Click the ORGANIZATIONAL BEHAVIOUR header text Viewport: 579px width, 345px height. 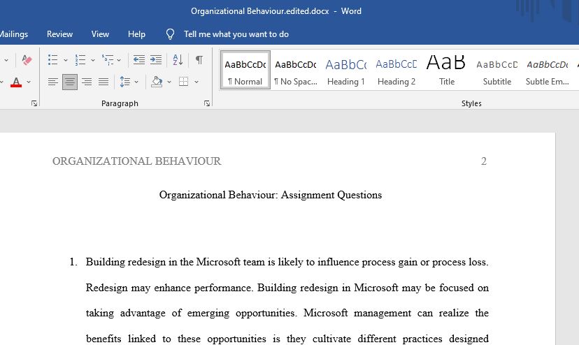point(136,161)
